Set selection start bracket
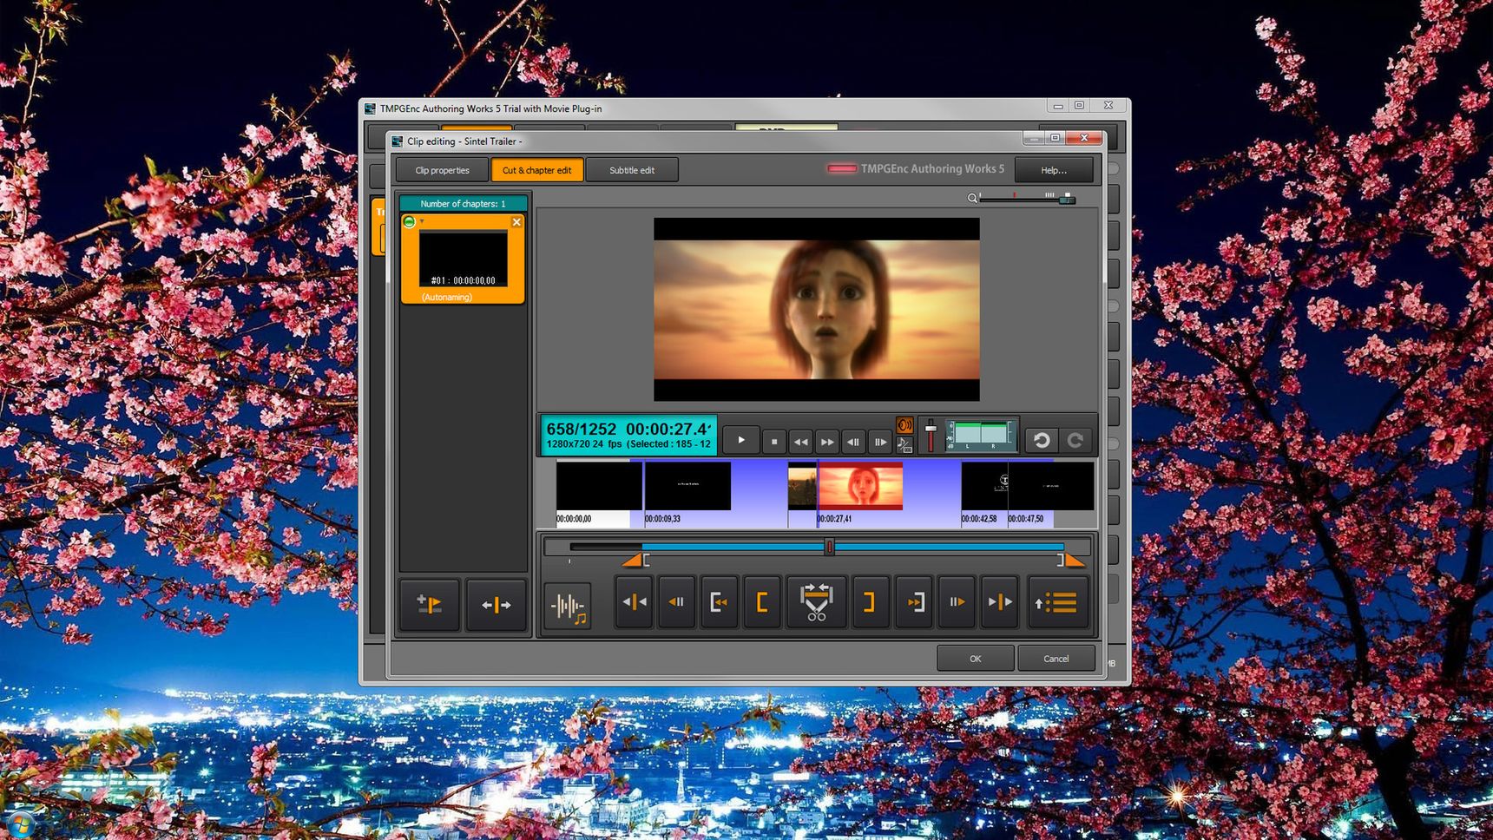 click(761, 601)
